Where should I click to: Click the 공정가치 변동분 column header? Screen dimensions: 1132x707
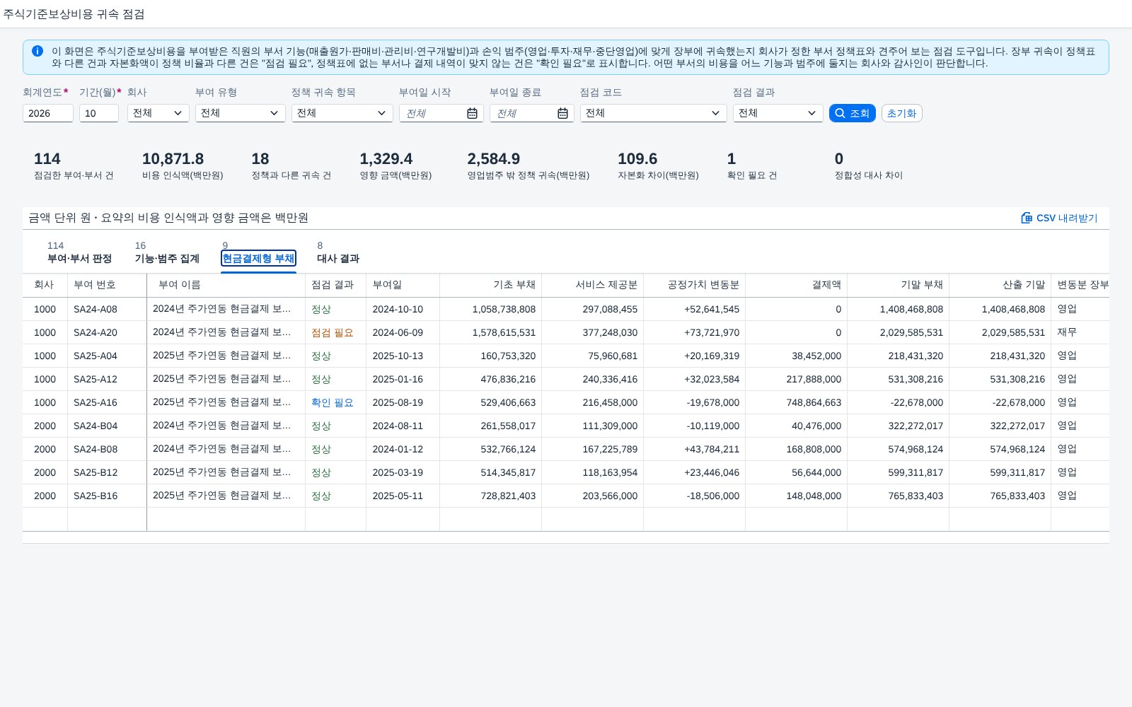click(695, 285)
